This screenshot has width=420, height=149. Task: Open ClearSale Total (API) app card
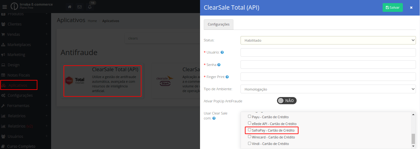(103, 81)
